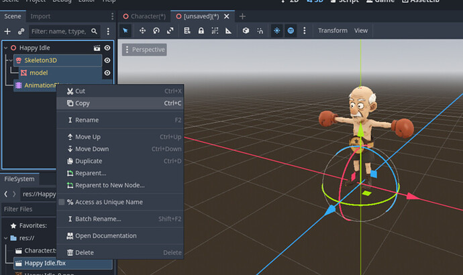The width and height of the screenshot is (463, 275).
Task: Toggle the preview environment globe icon
Action: (291, 31)
